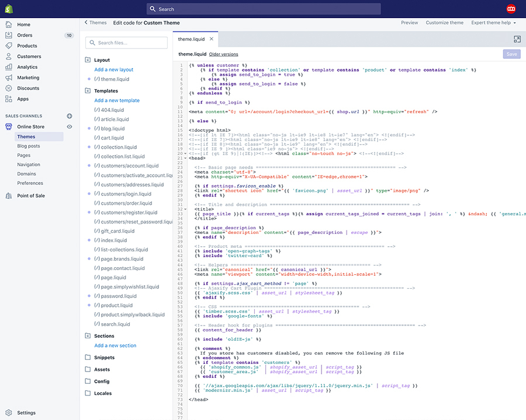The width and height of the screenshot is (526, 420).
Task: Select Navigation in Online Store menu
Action: 29,164
